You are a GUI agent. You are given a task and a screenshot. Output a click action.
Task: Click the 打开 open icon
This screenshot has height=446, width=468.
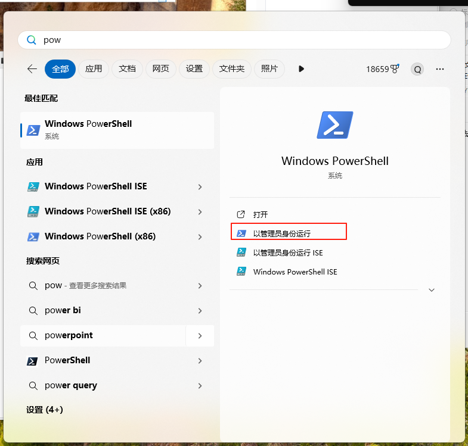(x=241, y=214)
